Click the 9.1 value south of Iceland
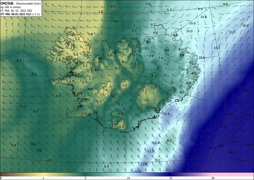The image size is (254, 180). (157, 160)
